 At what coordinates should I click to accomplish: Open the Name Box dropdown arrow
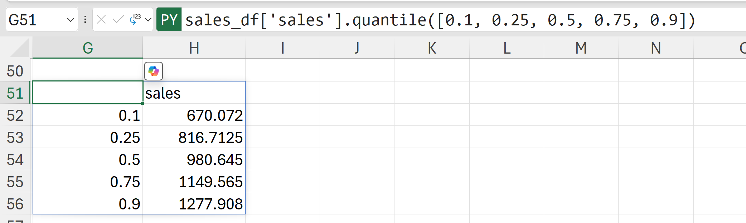(x=71, y=20)
